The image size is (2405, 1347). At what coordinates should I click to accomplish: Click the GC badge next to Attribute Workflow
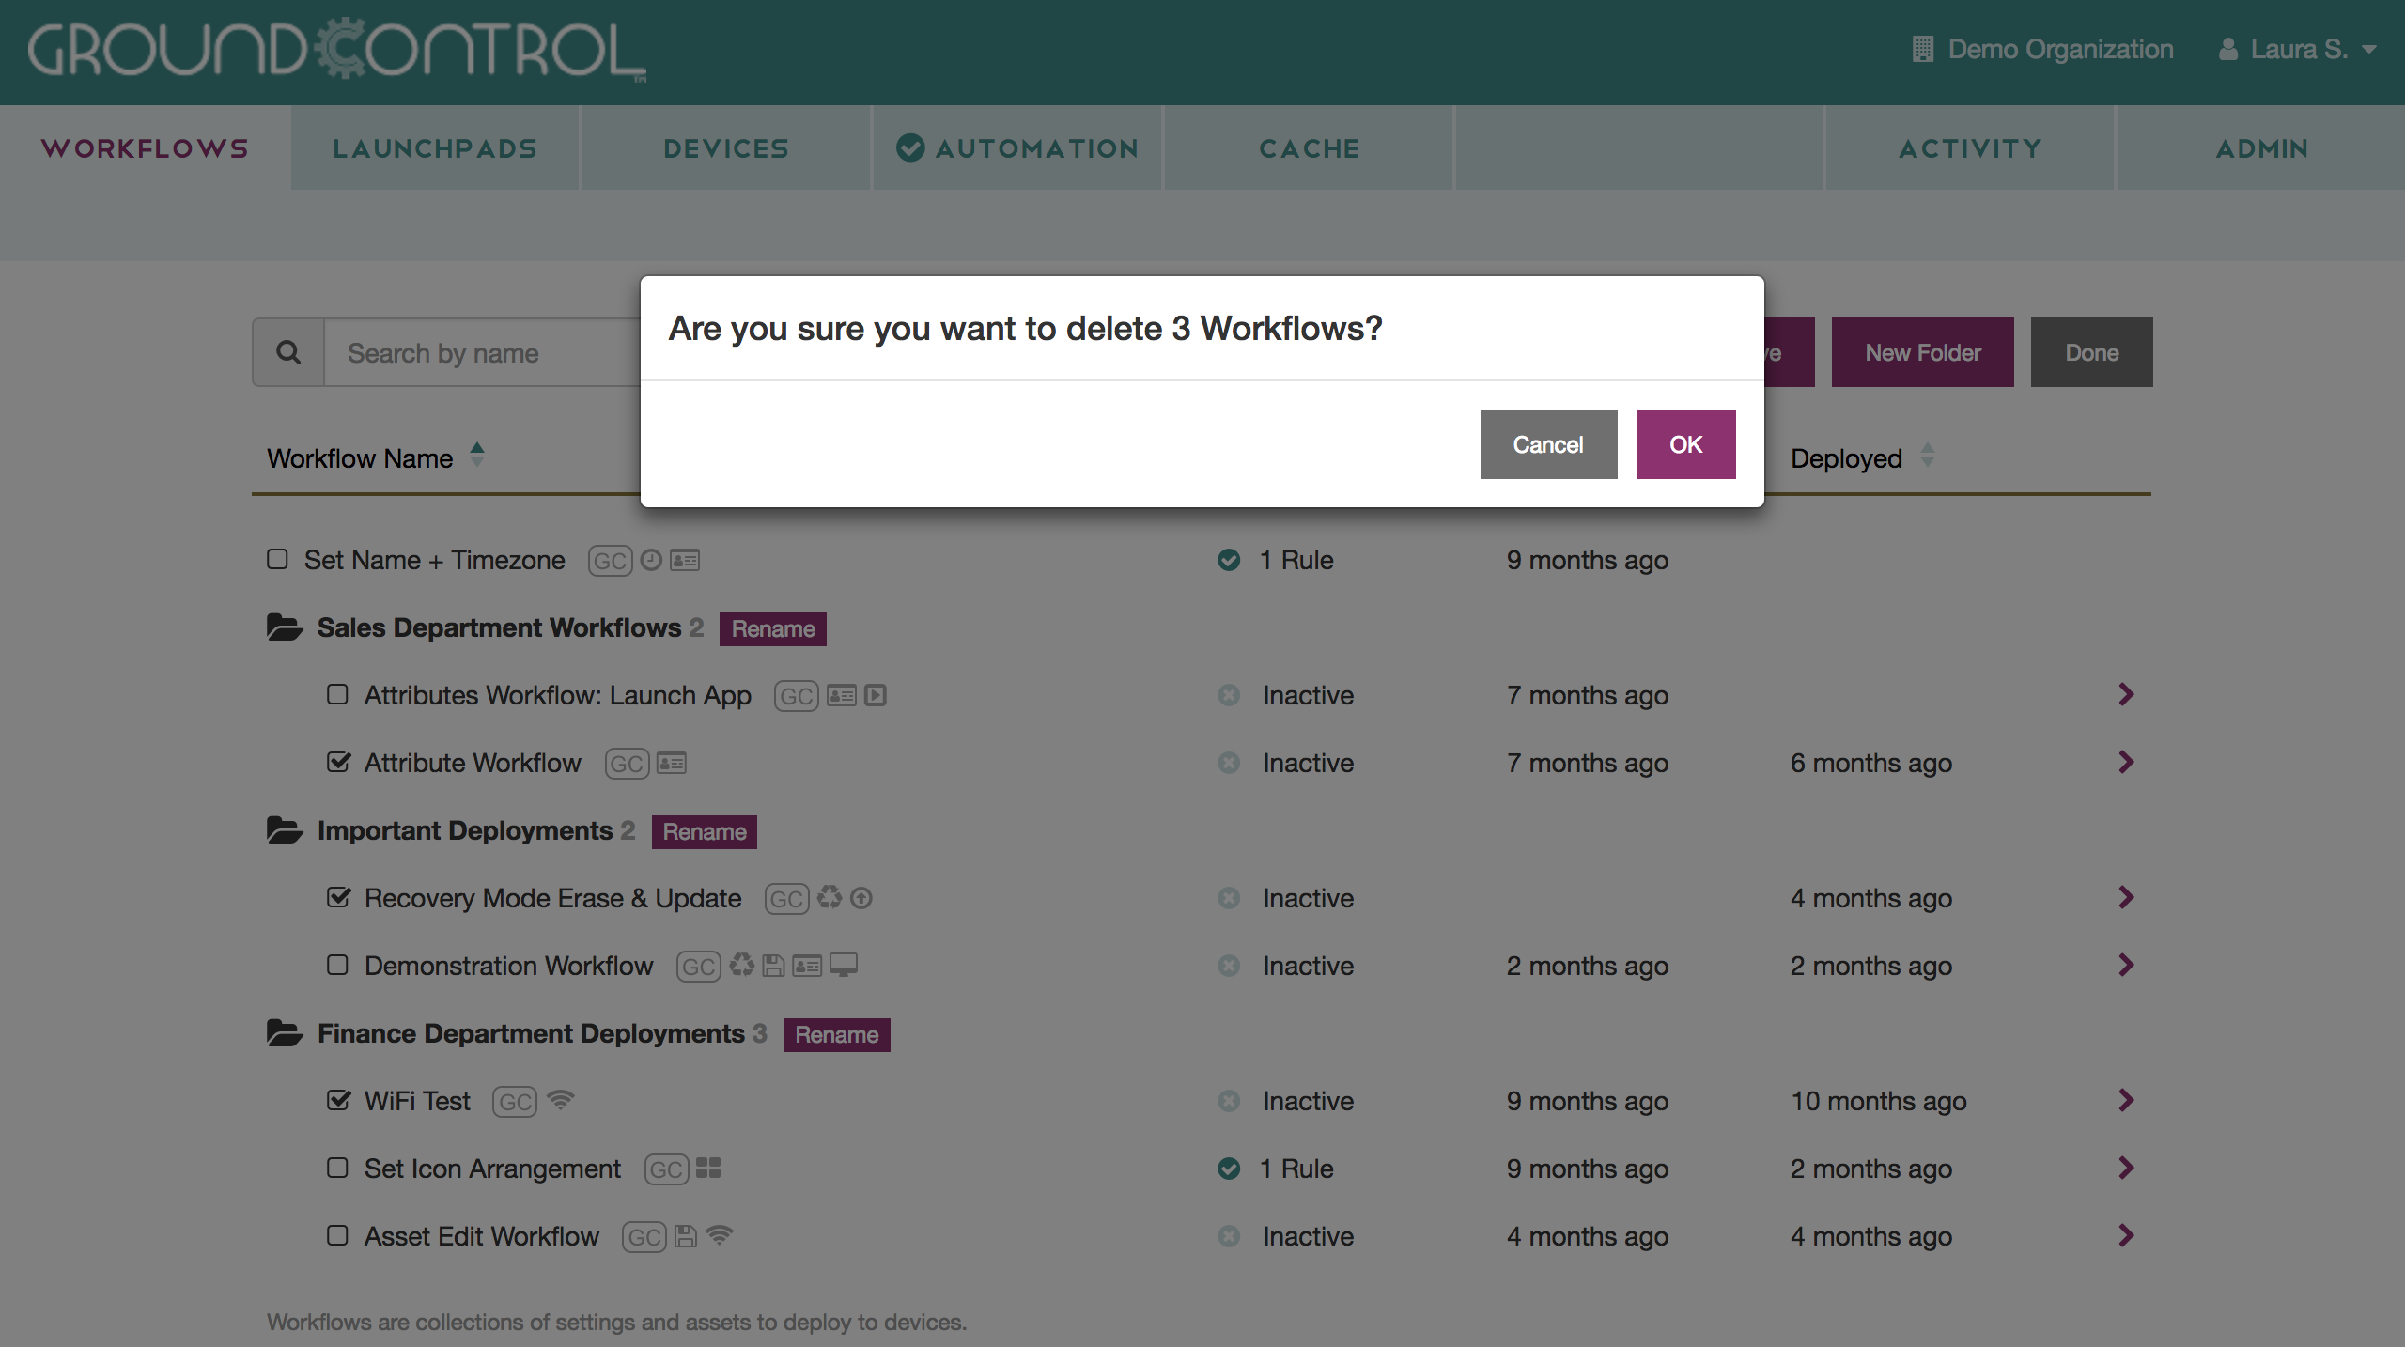(627, 763)
